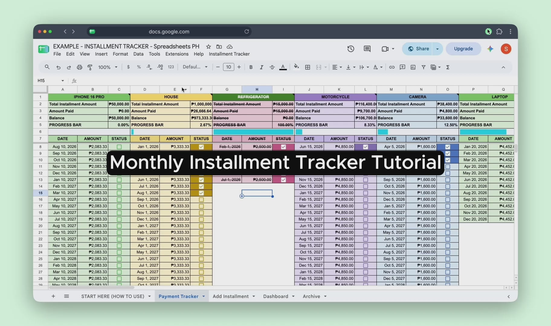Open the Name Box dropdown arrow

point(63,81)
